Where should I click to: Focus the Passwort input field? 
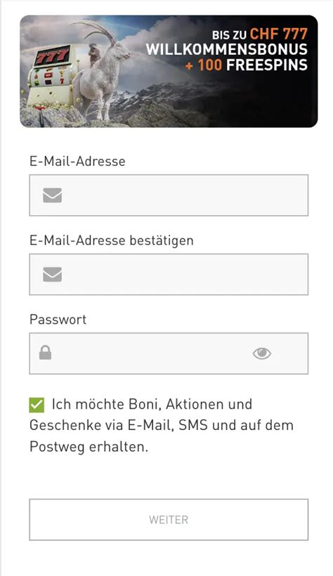click(169, 353)
